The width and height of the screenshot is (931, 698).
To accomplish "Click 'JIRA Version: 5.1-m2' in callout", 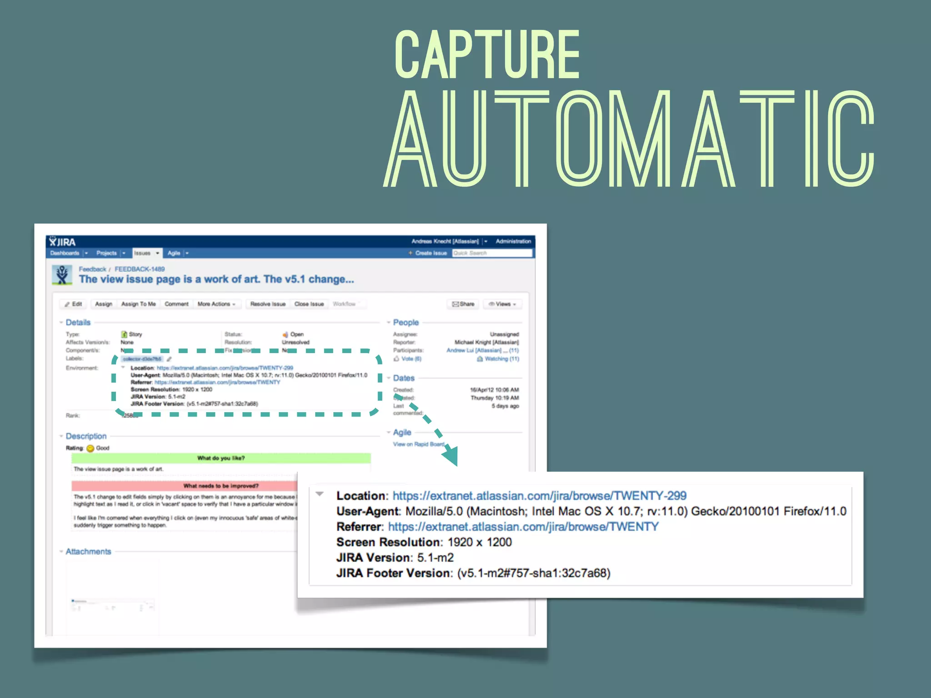I will tap(395, 558).
